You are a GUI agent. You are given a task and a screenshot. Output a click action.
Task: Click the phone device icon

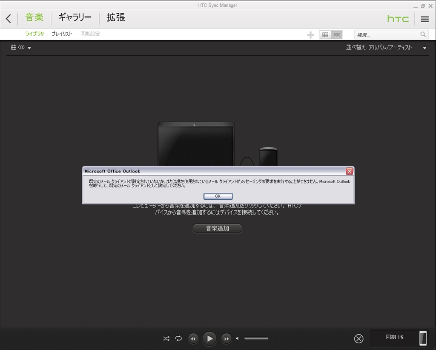pyautogui.click(x=423, y=338)
